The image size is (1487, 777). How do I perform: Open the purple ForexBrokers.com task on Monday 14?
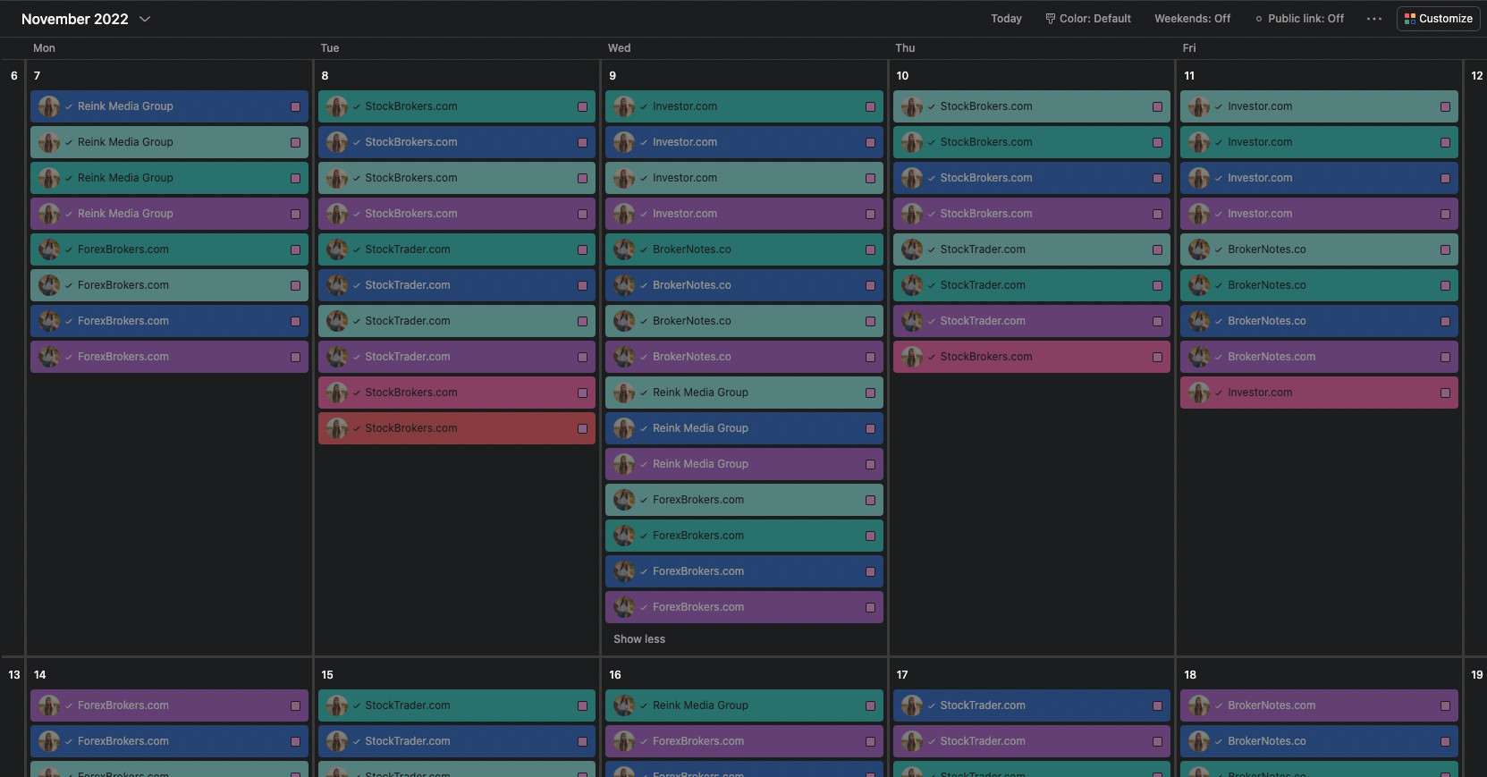tap(169, 705)
